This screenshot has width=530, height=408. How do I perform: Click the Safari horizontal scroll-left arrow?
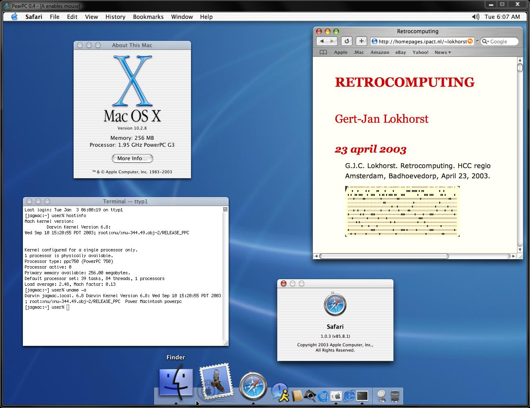point(316,256)
